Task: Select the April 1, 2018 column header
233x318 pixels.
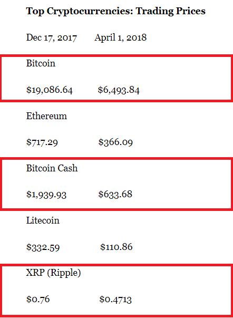Action: point(121,38)
